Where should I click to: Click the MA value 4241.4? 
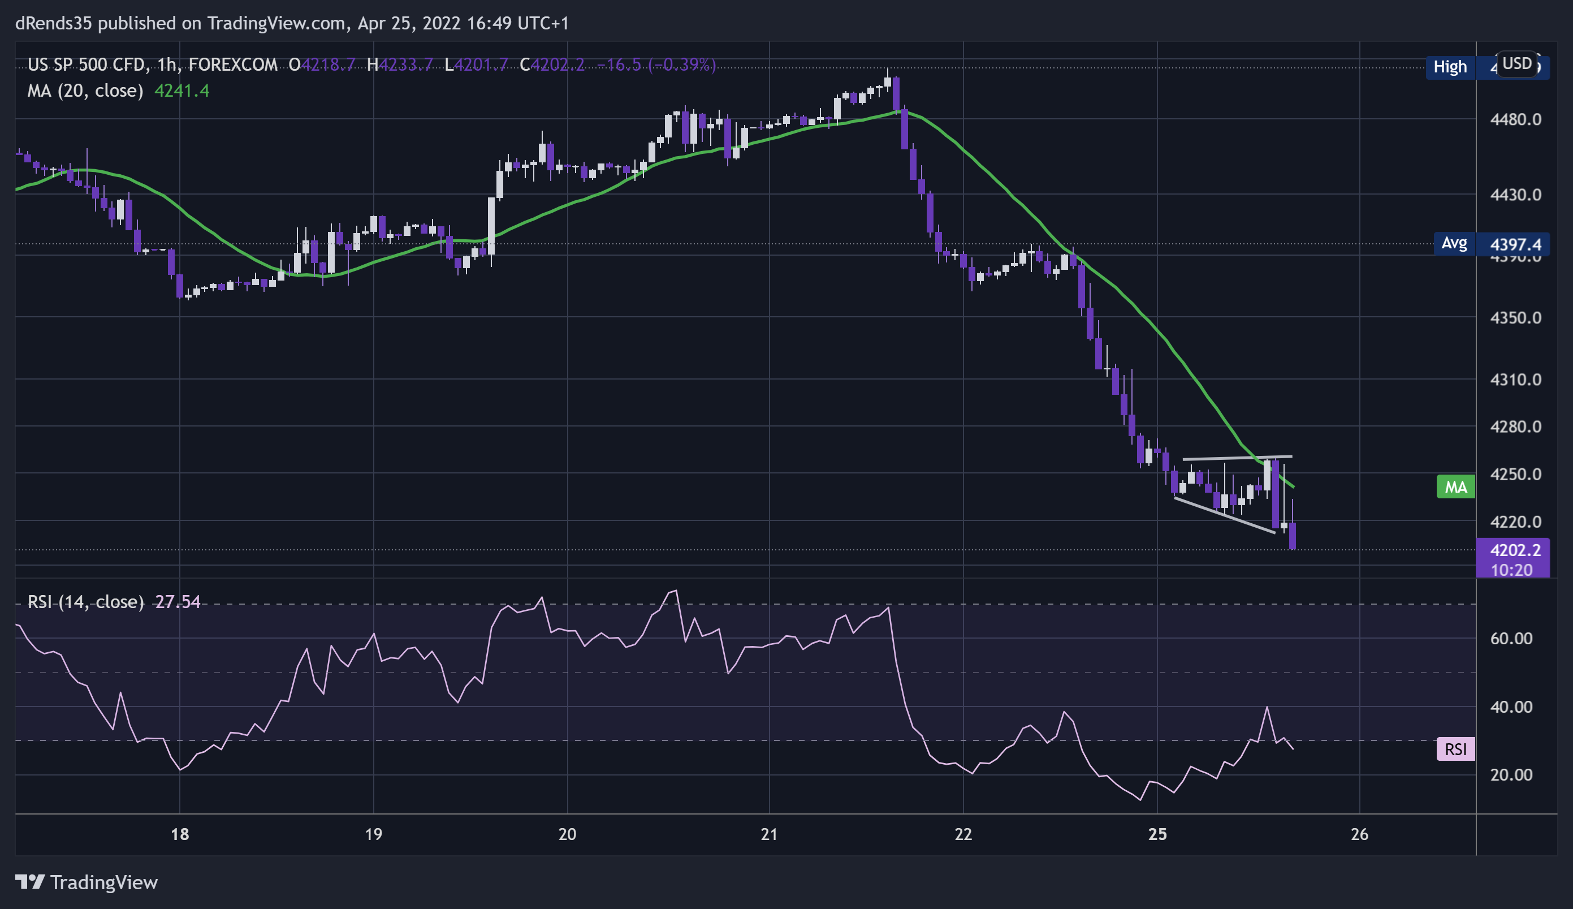(181, 91)
